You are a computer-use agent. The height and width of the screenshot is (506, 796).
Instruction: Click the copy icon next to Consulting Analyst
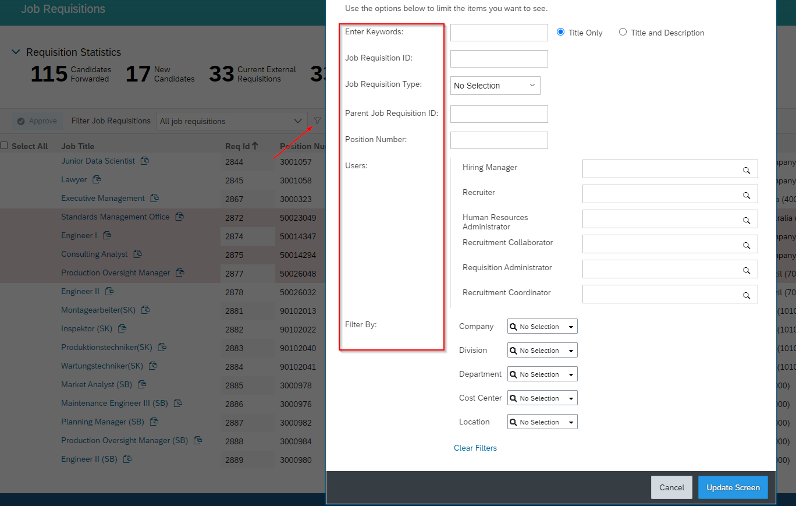[x=138, y=254]
